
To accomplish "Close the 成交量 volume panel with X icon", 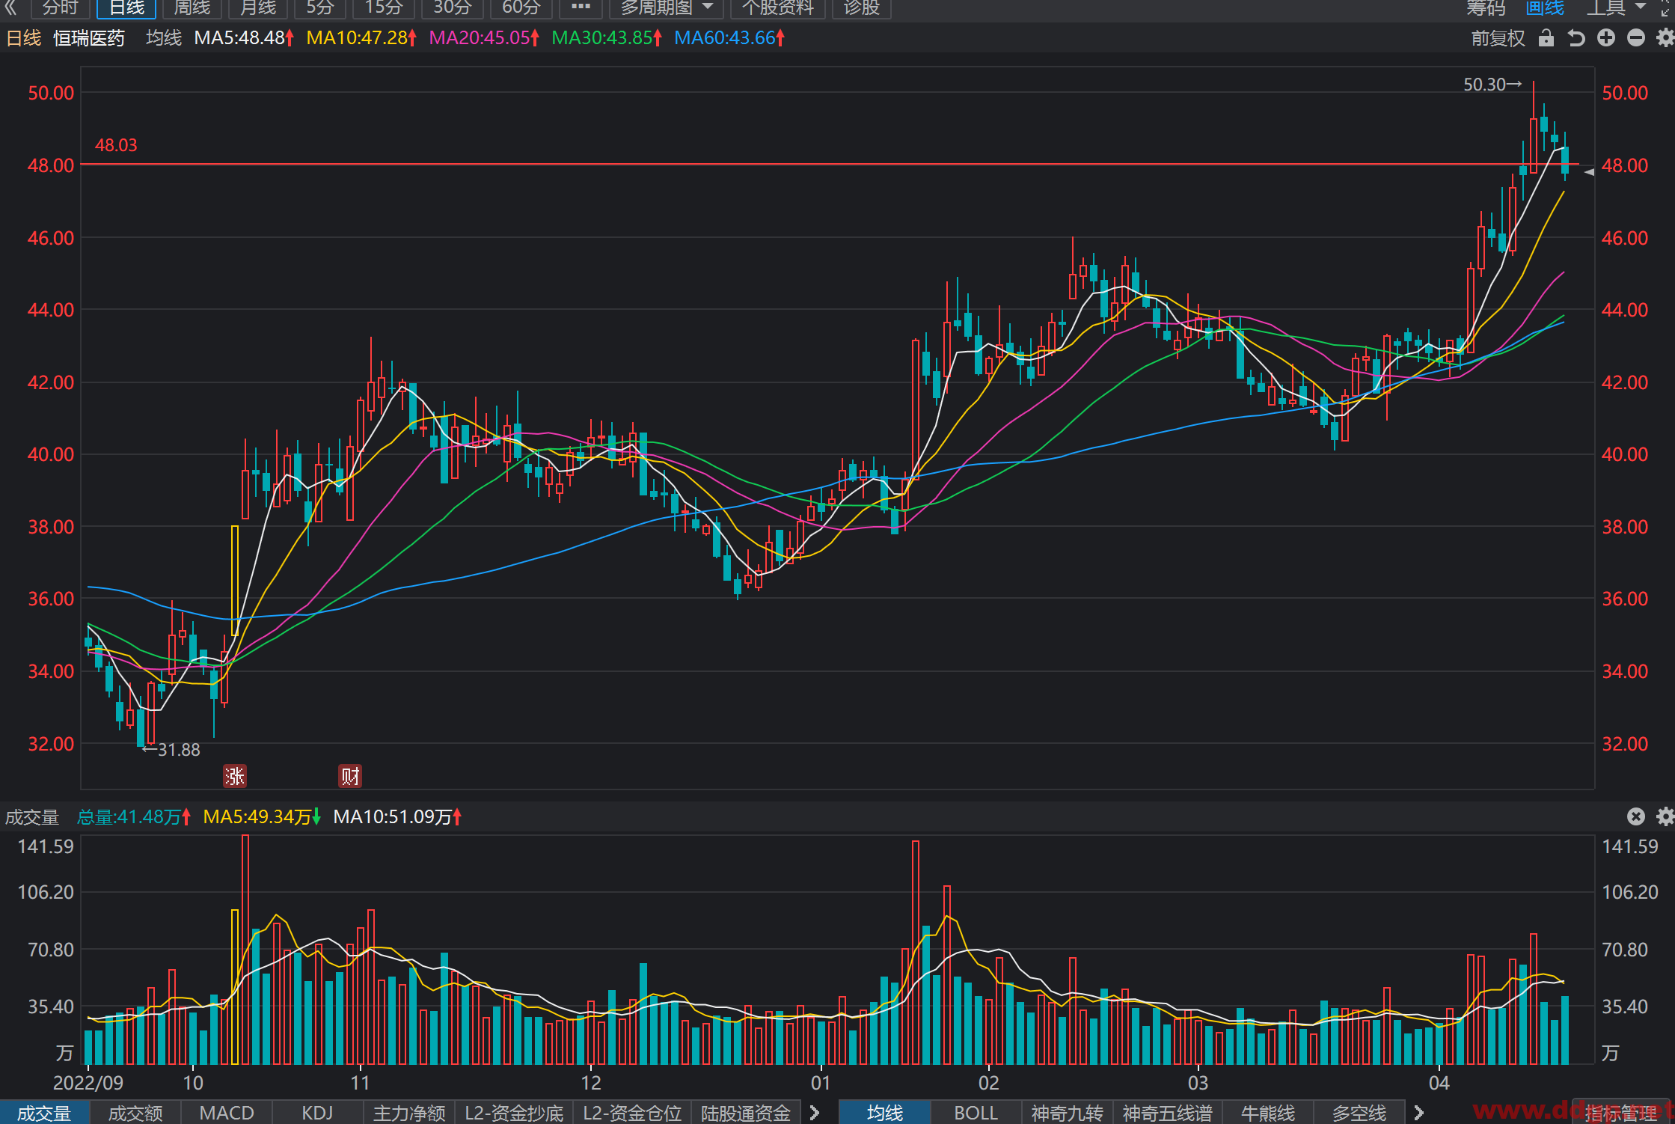I will [1636, 816].
